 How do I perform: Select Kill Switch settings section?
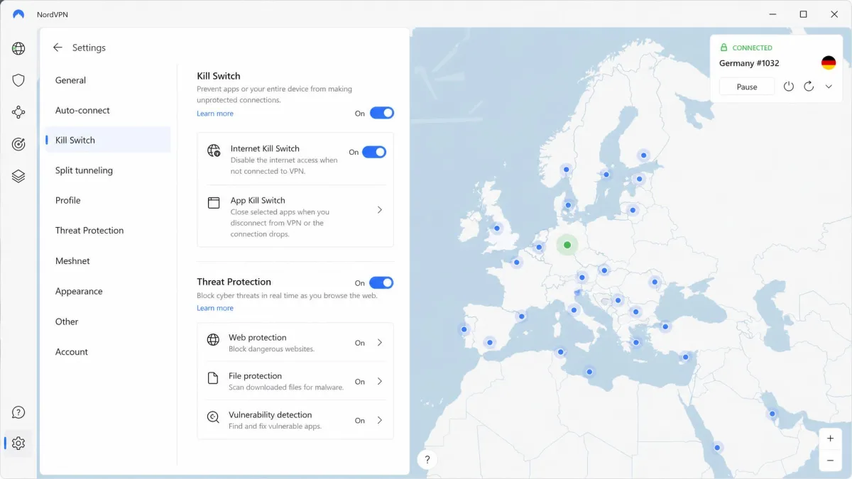108,140
